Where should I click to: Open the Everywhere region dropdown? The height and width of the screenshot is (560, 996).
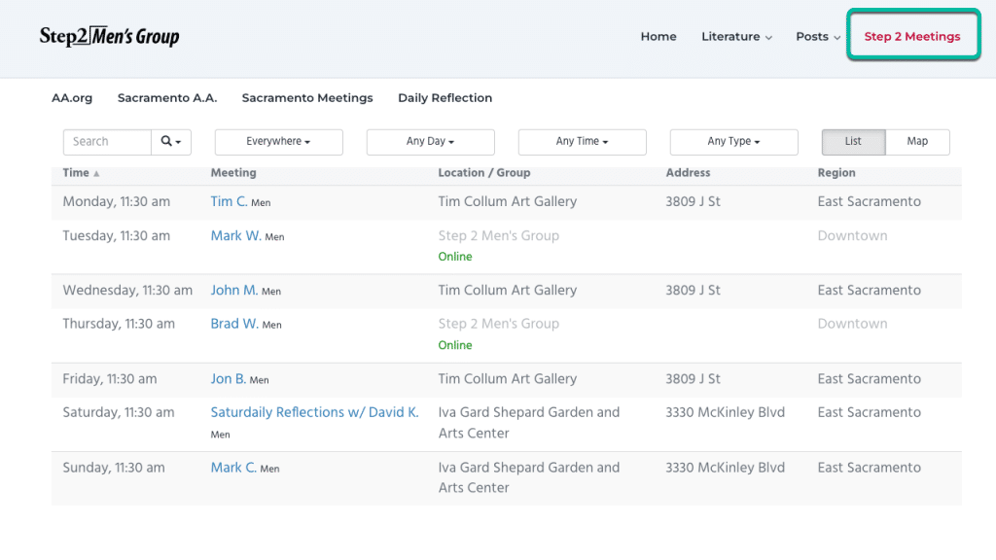pyautogui.click(x=278, y=142)
